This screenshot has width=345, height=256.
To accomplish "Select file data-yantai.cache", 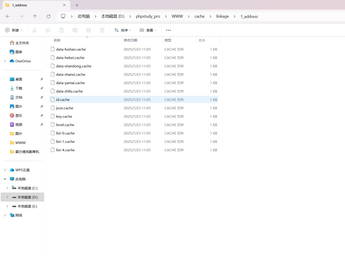I will click(134, 83).
